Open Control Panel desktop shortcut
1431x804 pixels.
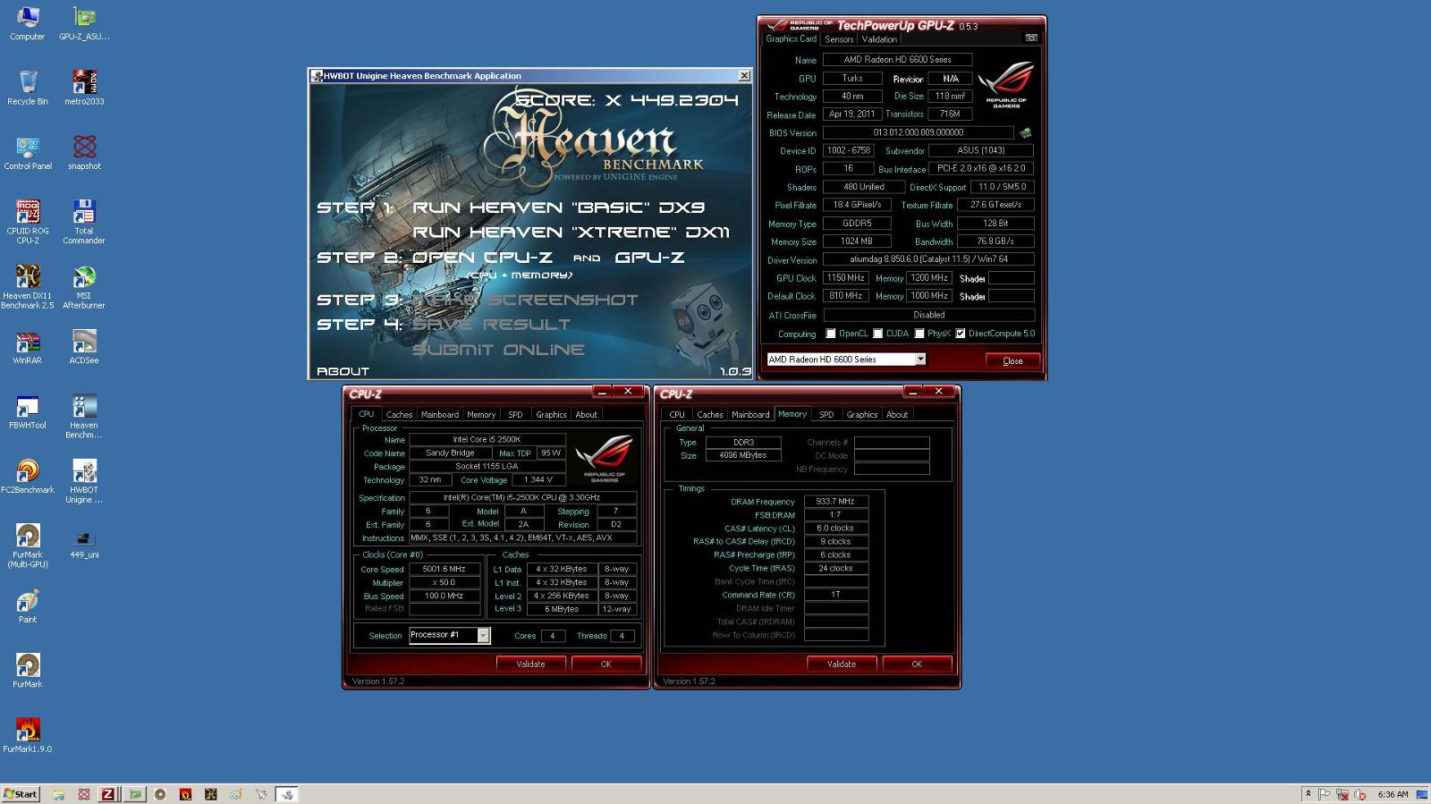click(x=28, y=152)
